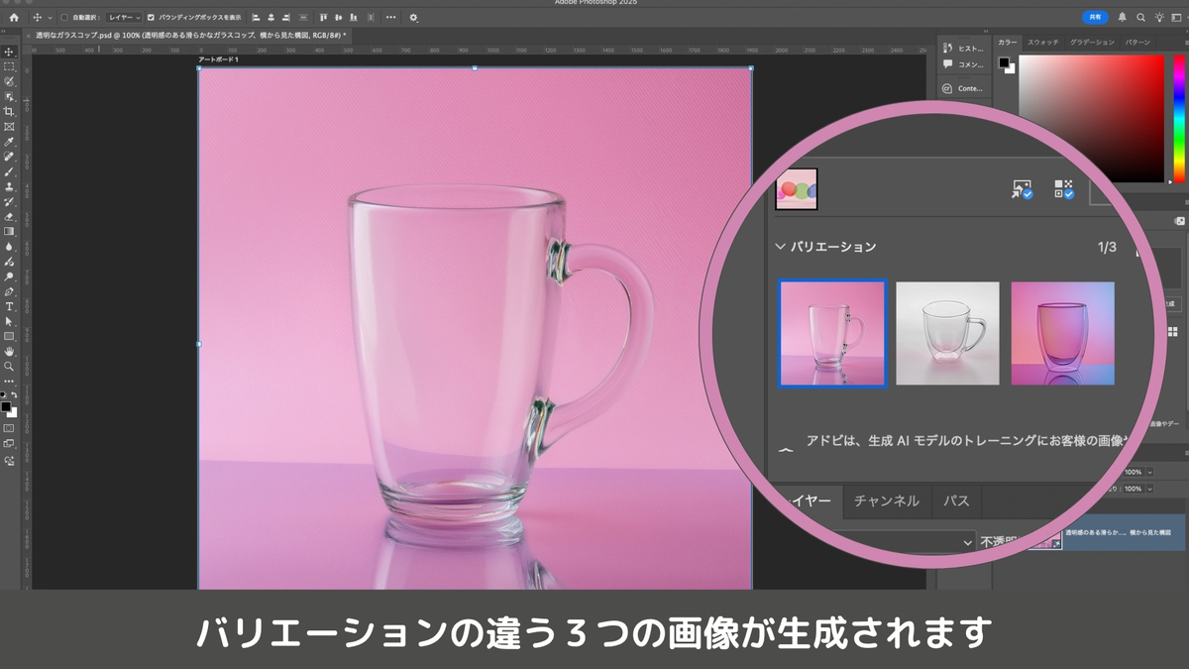This screenshot has height=669, width=1189.
Task: Open the search magnifier in top bar
Action: 1140,17
